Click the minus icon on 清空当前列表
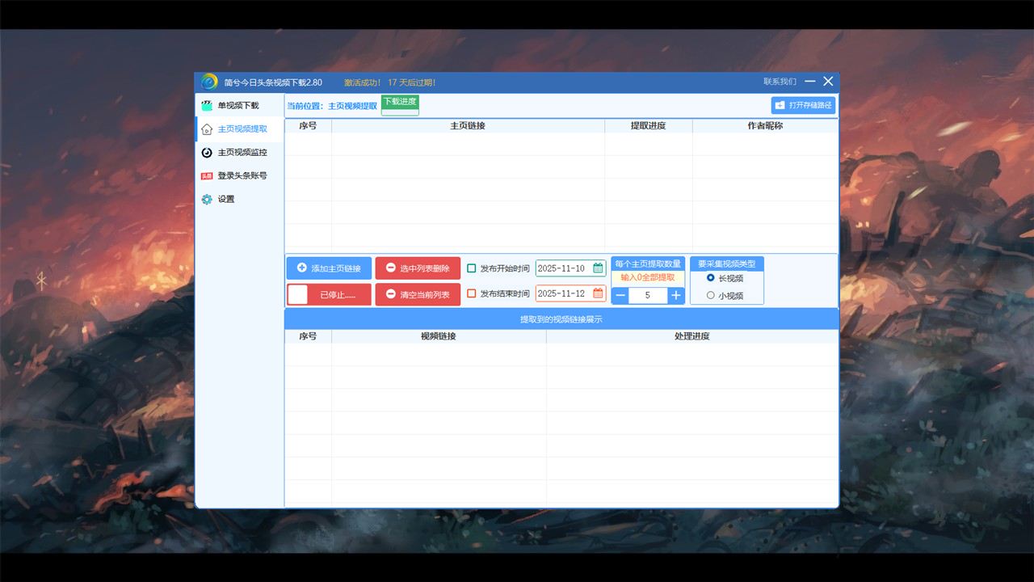 (x=391, y=294)
